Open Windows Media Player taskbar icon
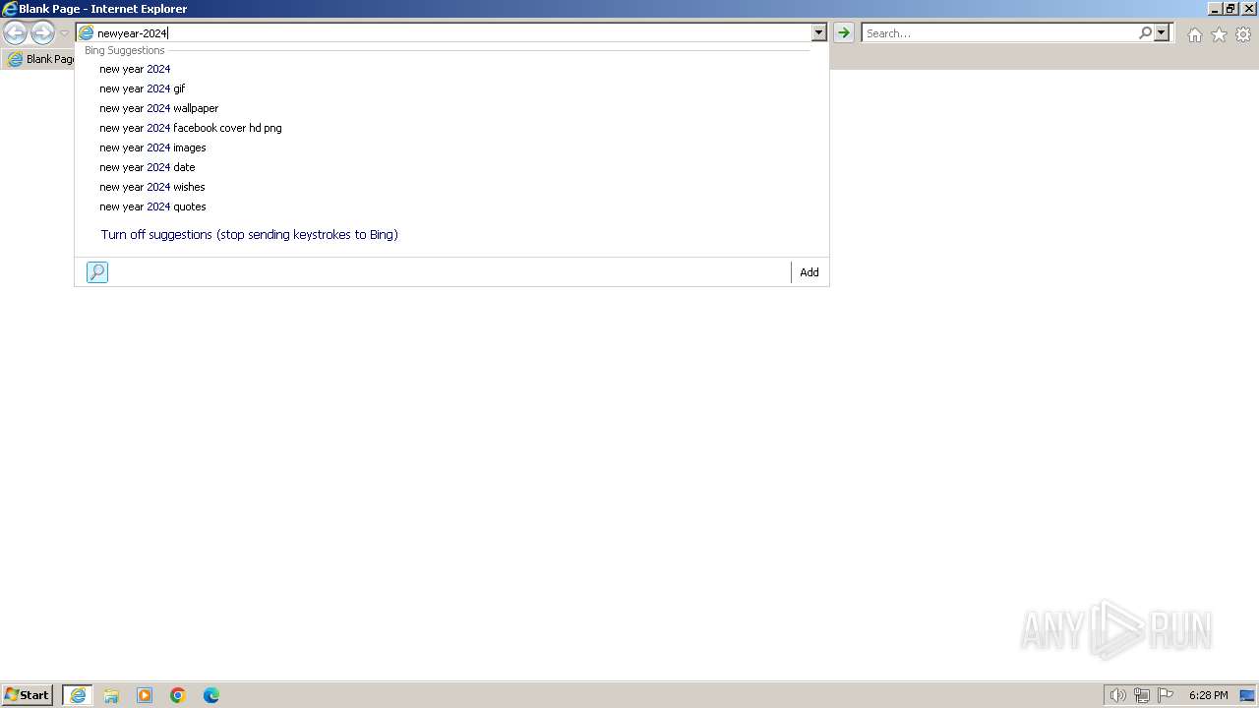This screenshot has height=708, width=1259. [x=145, y=695]
